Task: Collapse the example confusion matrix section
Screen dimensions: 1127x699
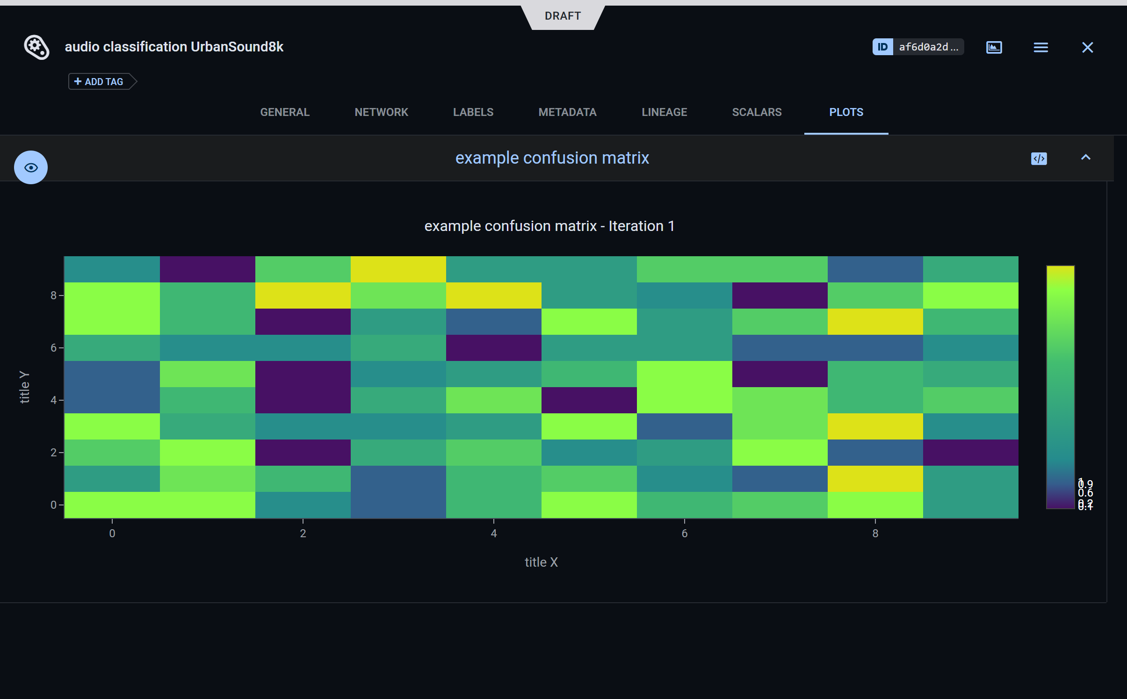Action: [x=1085, y=158]
